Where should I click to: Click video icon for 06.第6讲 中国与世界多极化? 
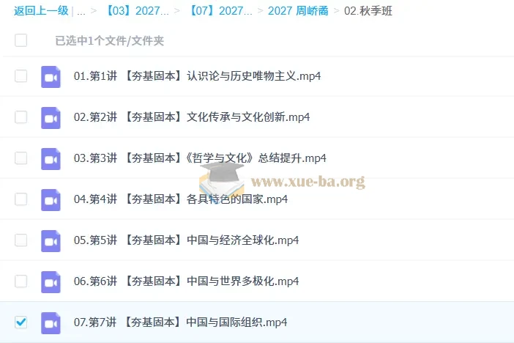tap(51, 282)
